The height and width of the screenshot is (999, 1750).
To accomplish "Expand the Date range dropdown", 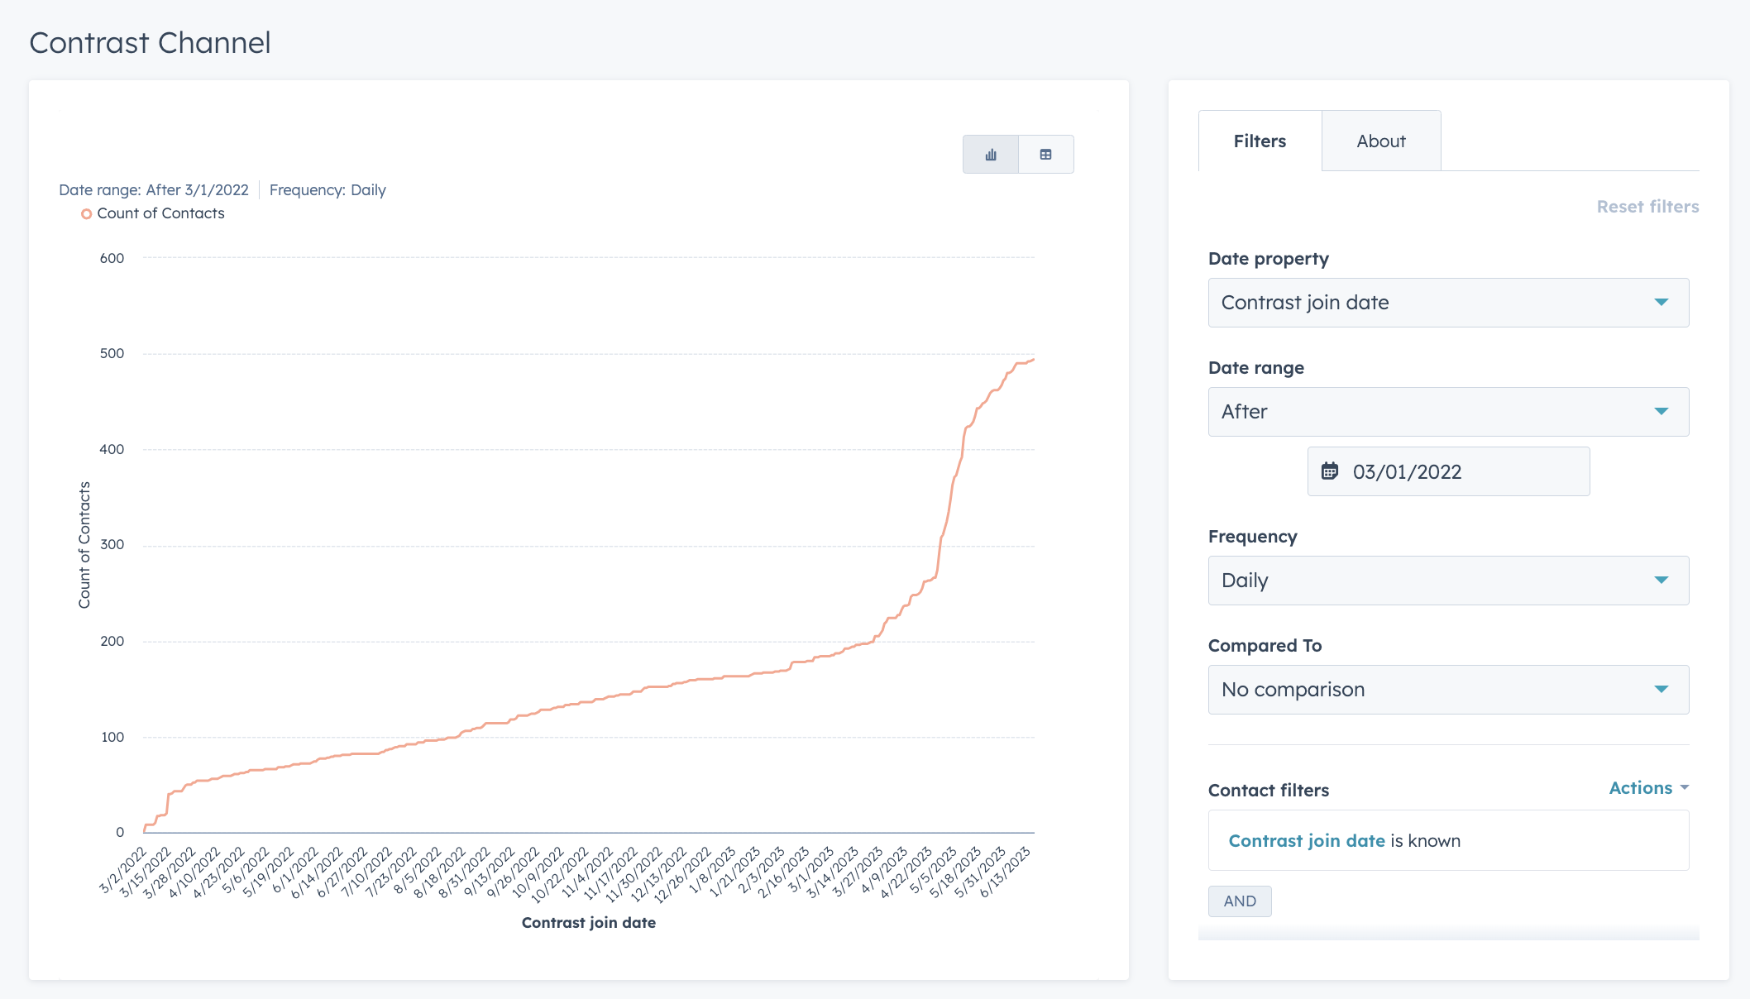I will tap(1448, 411).
